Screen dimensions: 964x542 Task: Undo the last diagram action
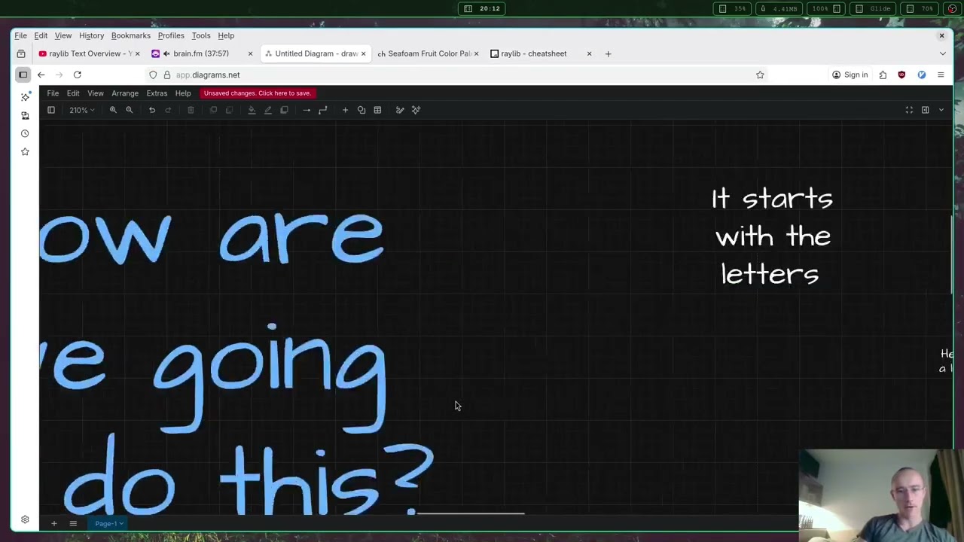click(x=152, y=110)
